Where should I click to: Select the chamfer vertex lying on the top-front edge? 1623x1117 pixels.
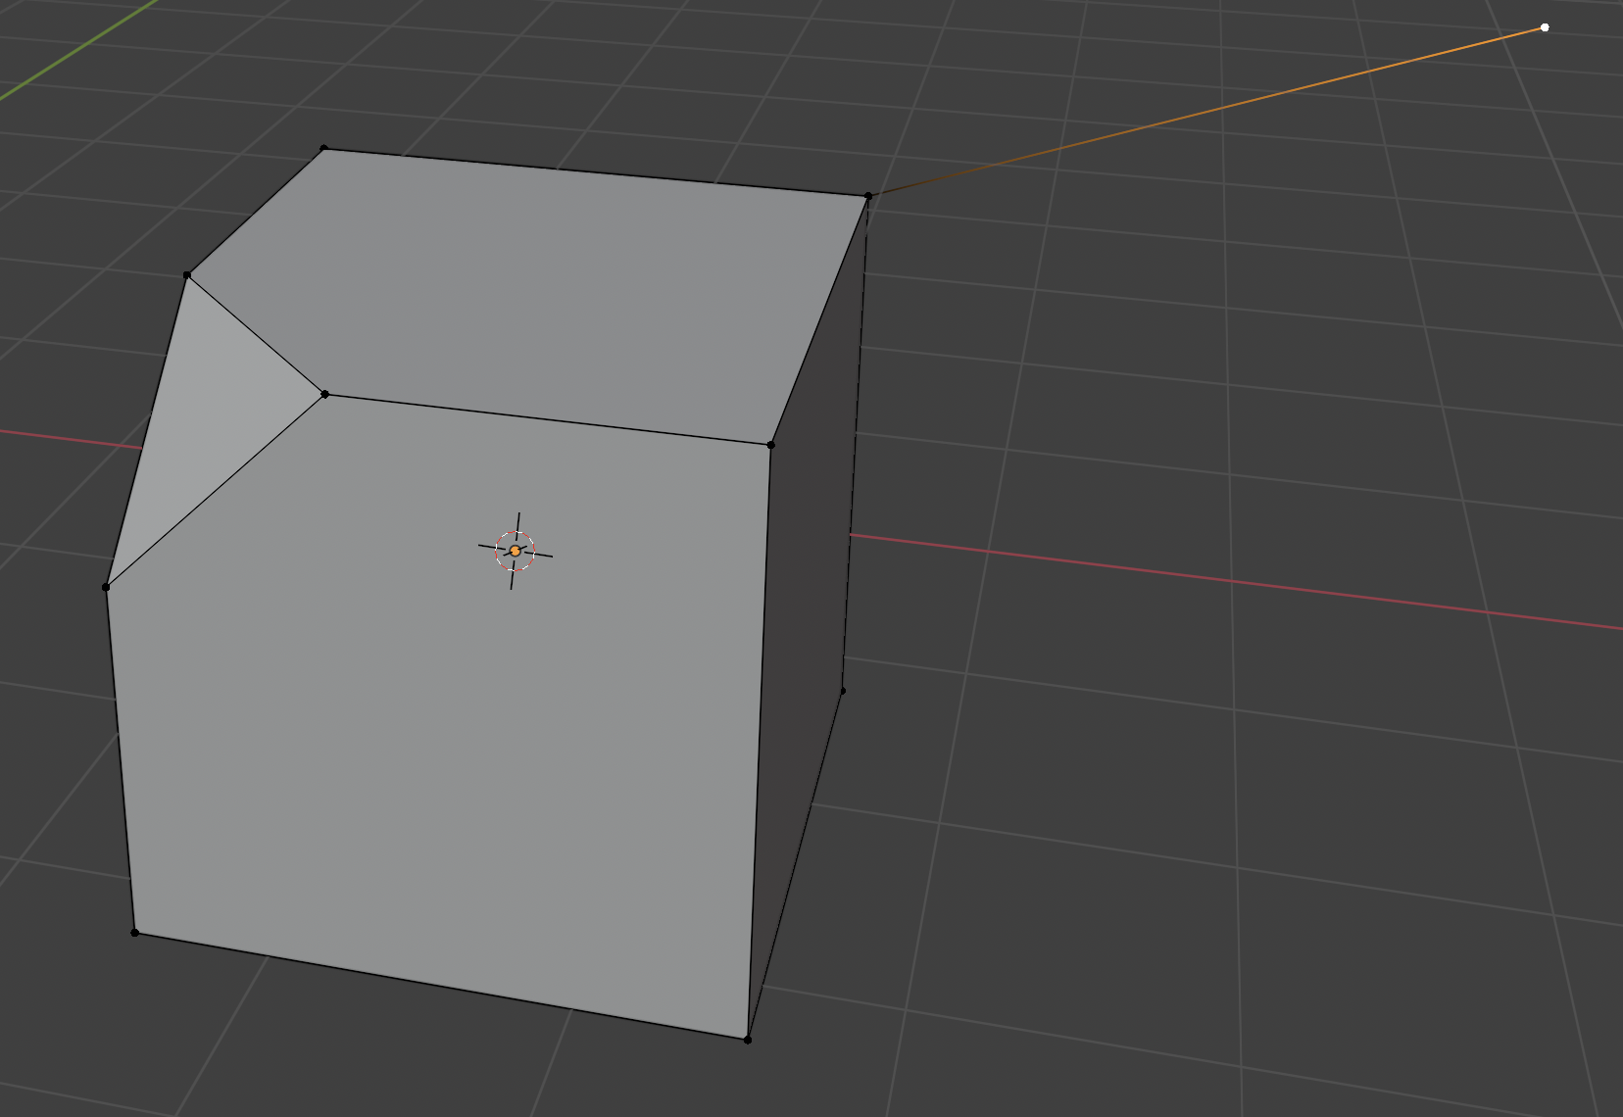point(325,395)
